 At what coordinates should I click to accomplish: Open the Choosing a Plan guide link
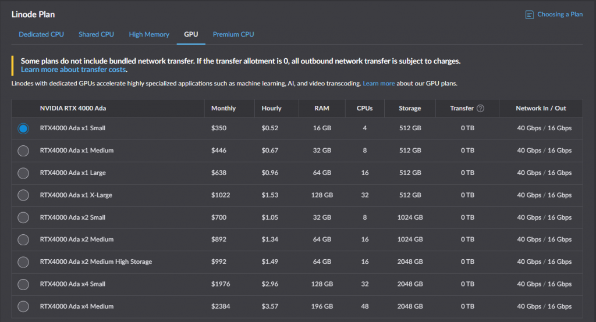(559, 15)
